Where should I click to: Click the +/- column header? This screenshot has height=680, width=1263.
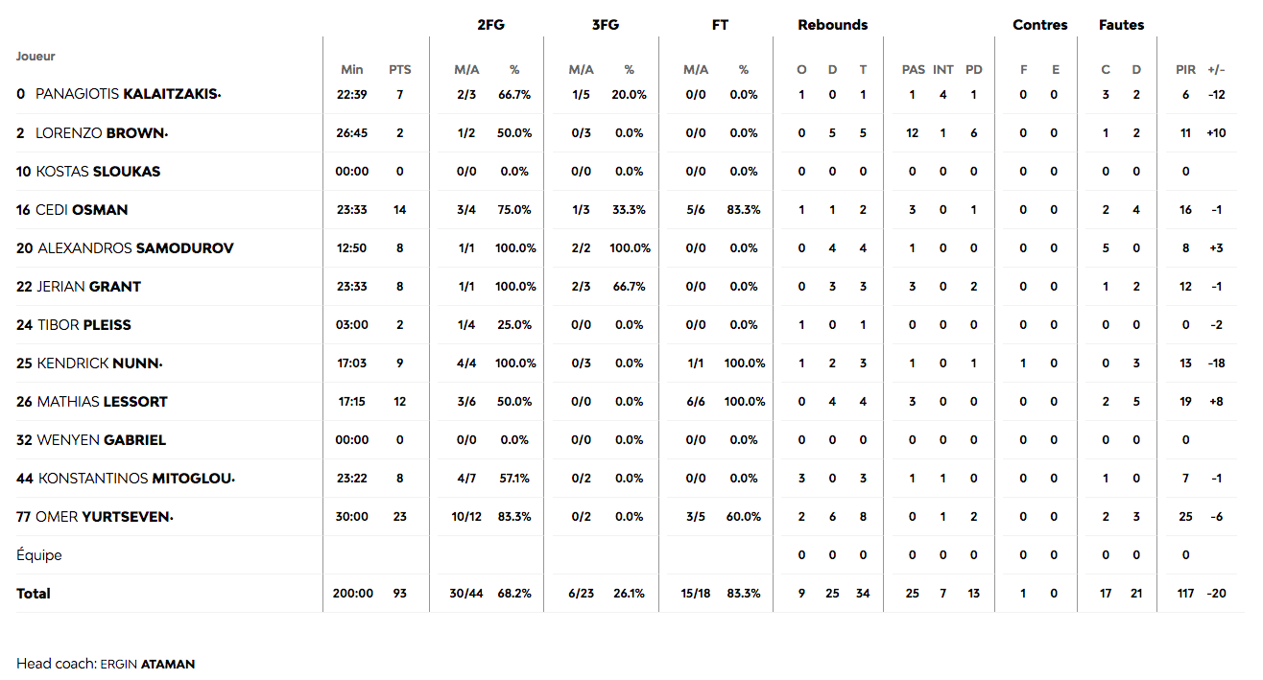pyautogui.click(x=1216, y=70)
